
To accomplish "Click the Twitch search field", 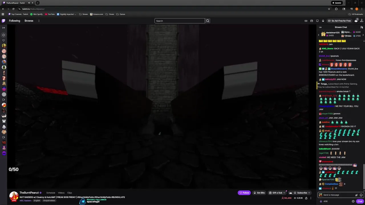I will (180, 21).
